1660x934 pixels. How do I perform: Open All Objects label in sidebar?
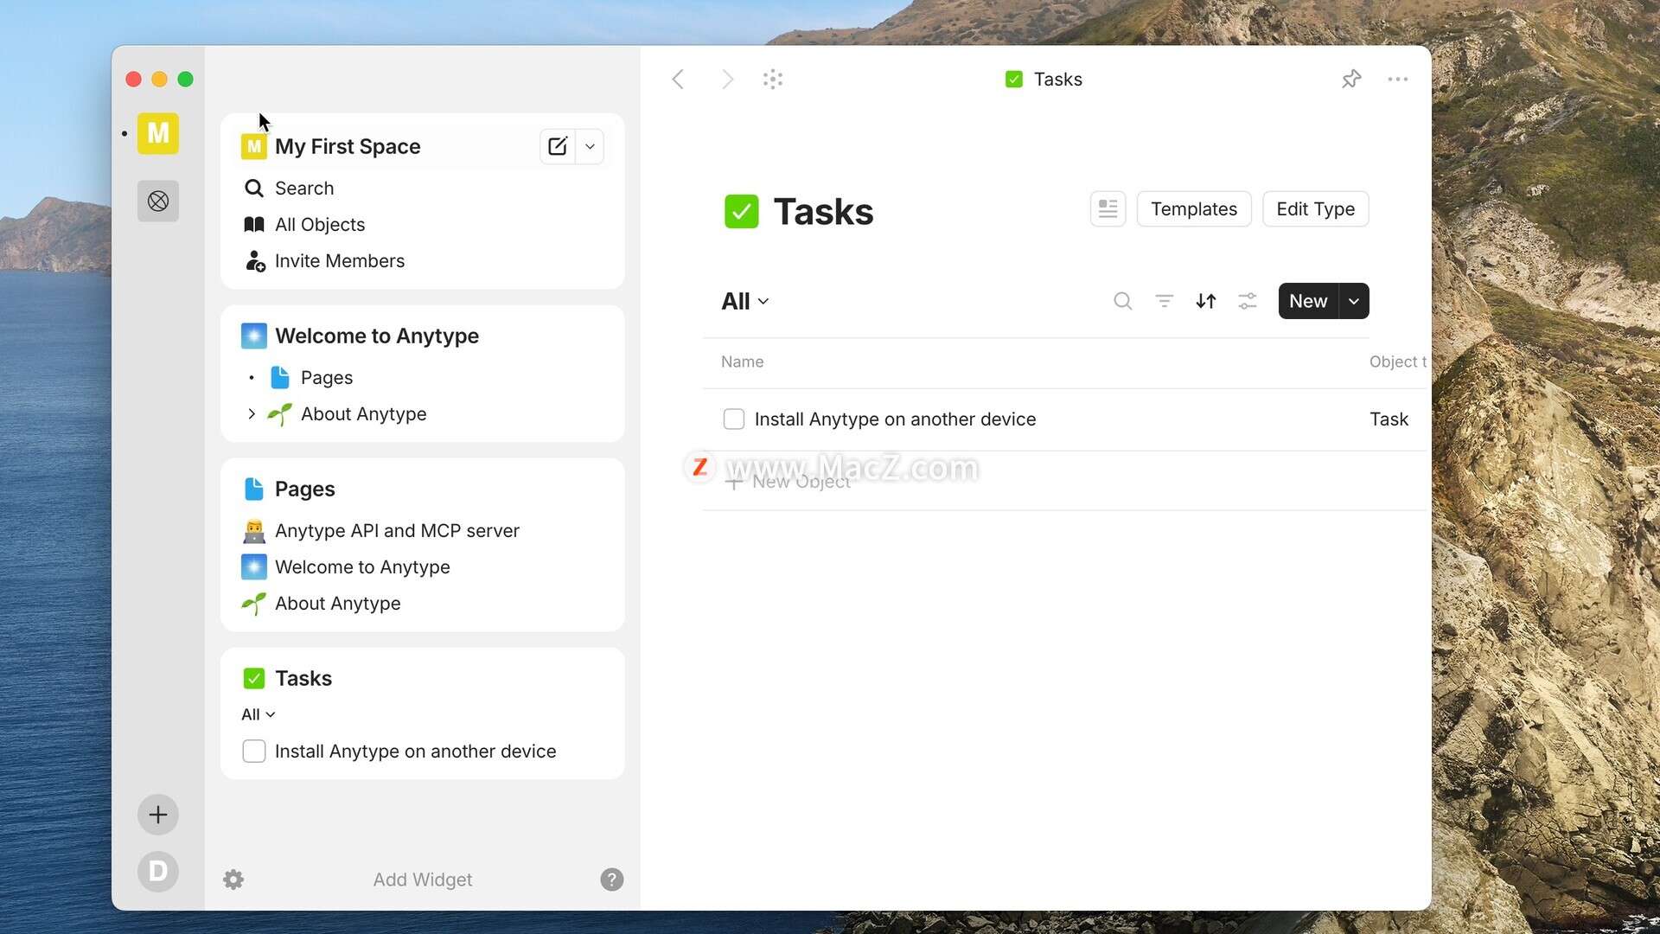pos(320,225)
